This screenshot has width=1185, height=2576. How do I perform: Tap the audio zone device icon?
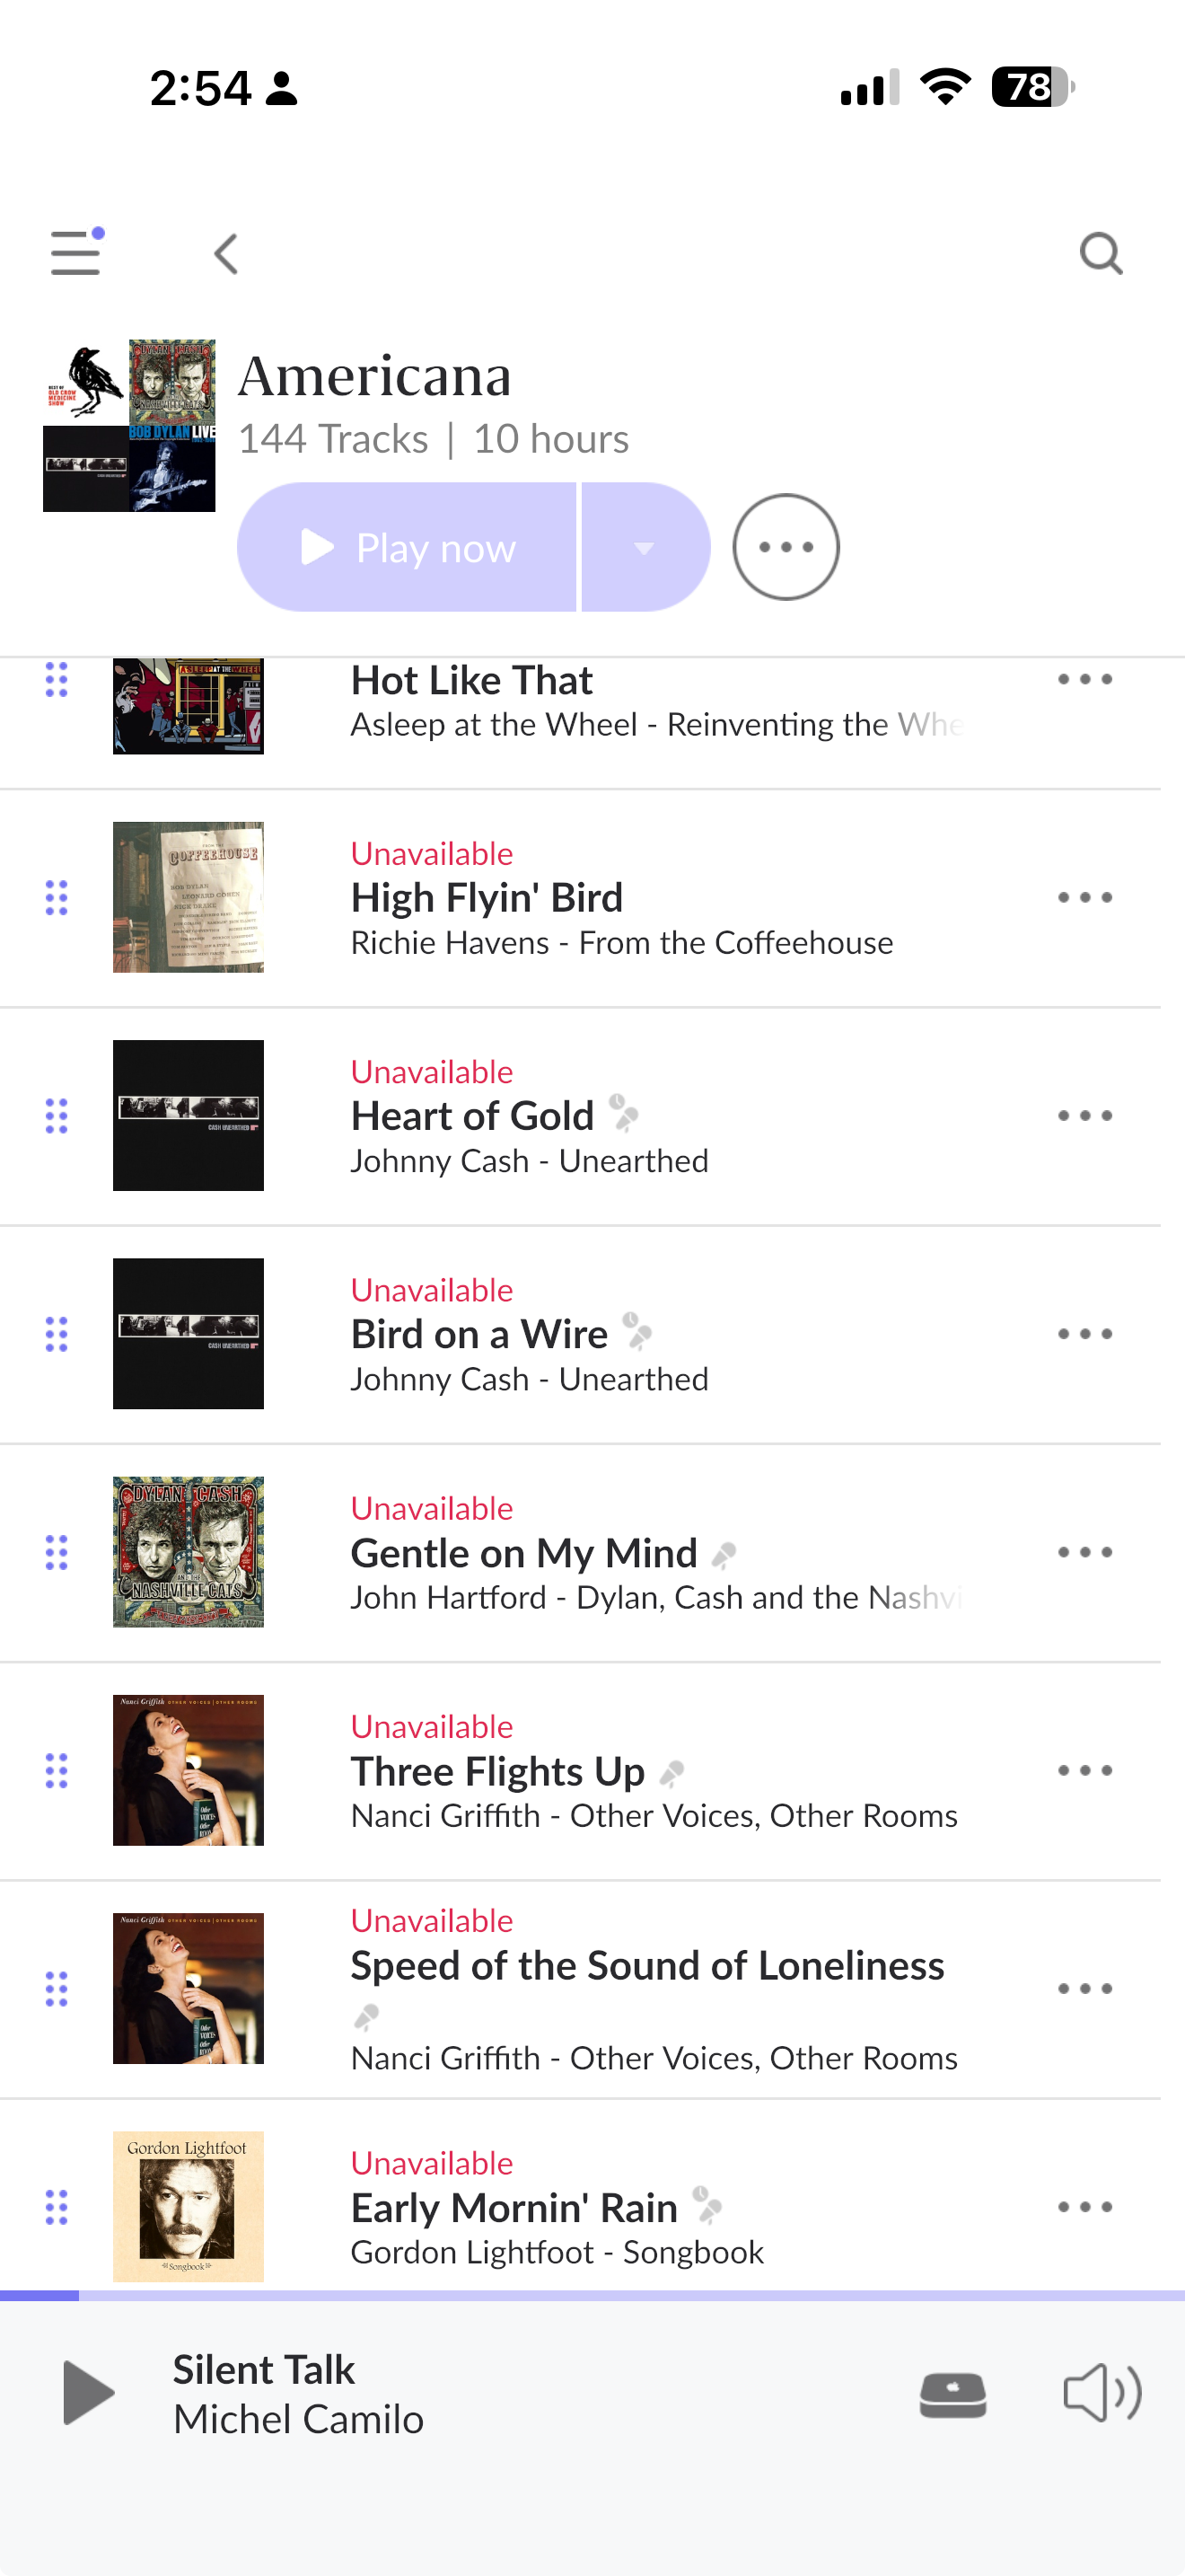click(x=952, y=2395)
